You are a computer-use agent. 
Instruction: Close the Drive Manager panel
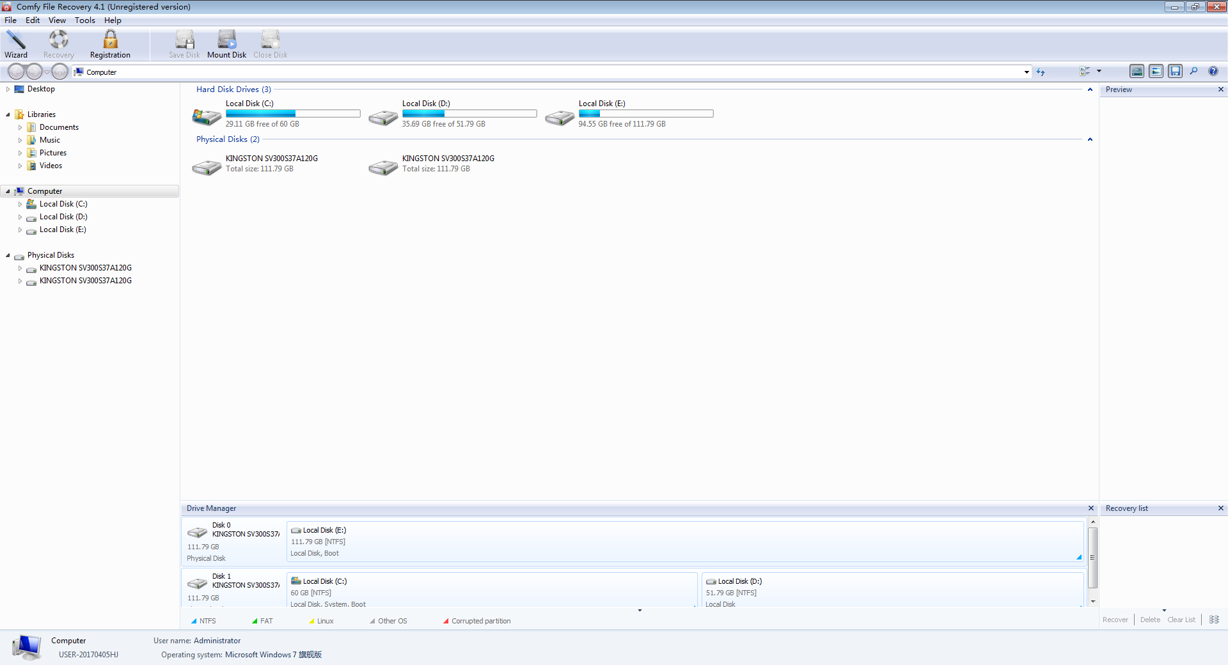(x=1091, y=508)
